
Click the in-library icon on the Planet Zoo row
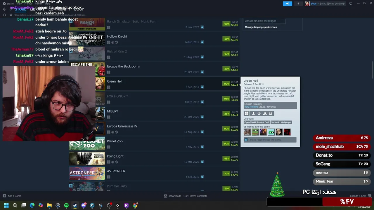point(202,147)
